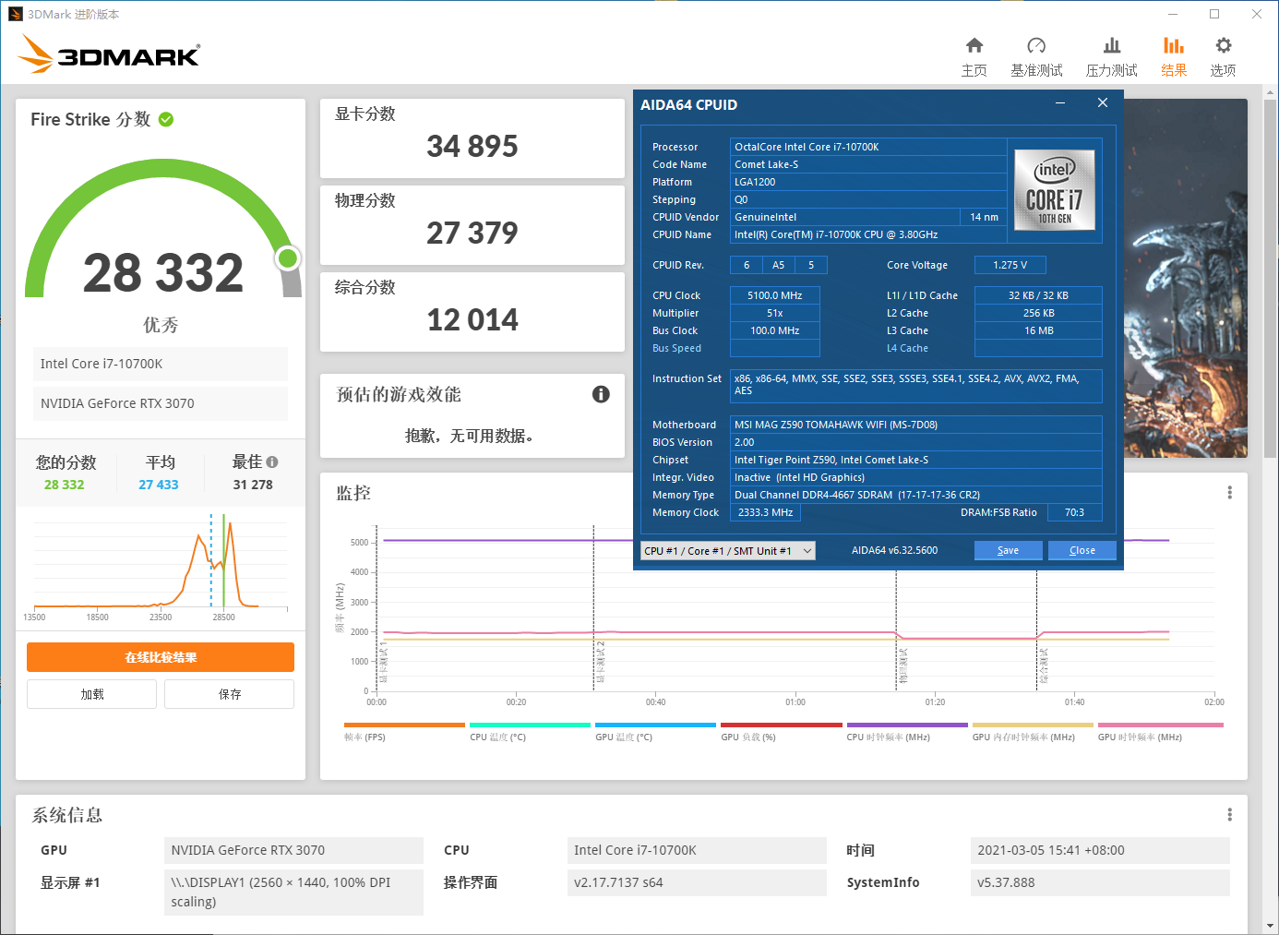Click the scrollbar up arrow
The image size is (1279, 935).
click(x=1271, y=92)
